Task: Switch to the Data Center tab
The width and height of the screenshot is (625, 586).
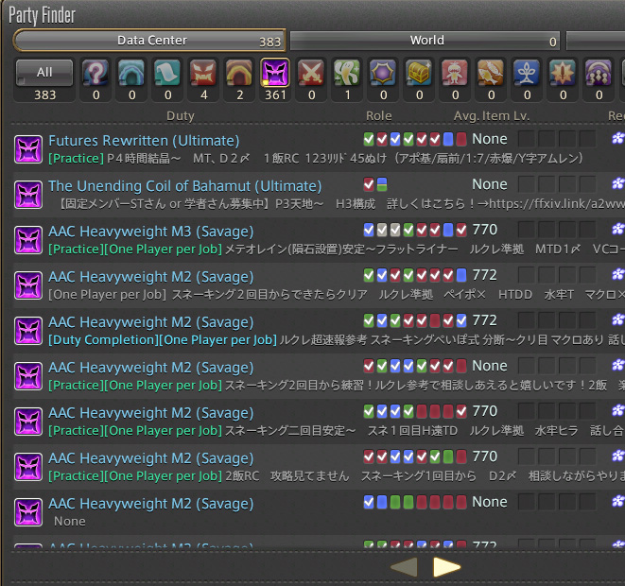Action: click(149, 41)
